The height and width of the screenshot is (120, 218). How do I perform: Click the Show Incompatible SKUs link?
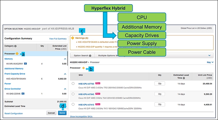(x=81, y=116)
